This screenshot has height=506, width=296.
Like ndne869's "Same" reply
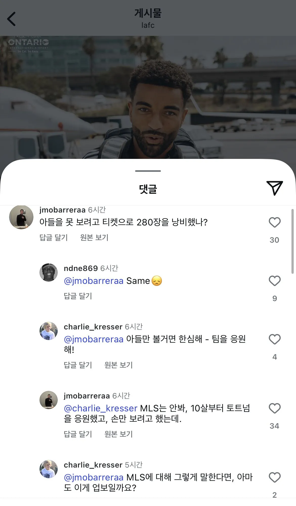274,281
